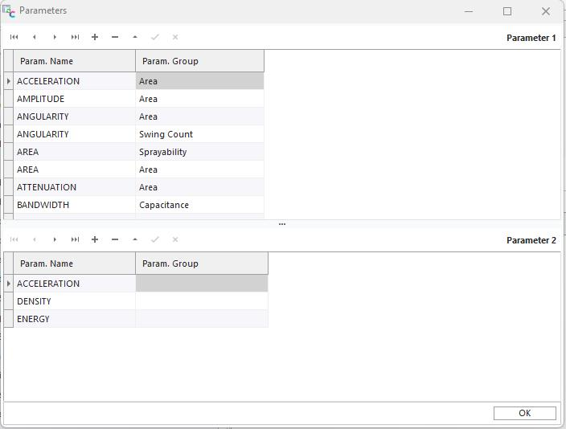The image size is (566, 429).
Task: Sort by Param. Name header in Parameter 1
Action: click(x=74, y=61)
